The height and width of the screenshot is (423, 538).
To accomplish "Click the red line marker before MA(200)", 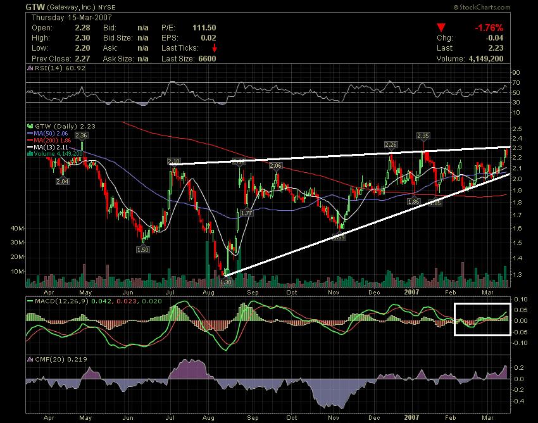I will click(30, 140).
